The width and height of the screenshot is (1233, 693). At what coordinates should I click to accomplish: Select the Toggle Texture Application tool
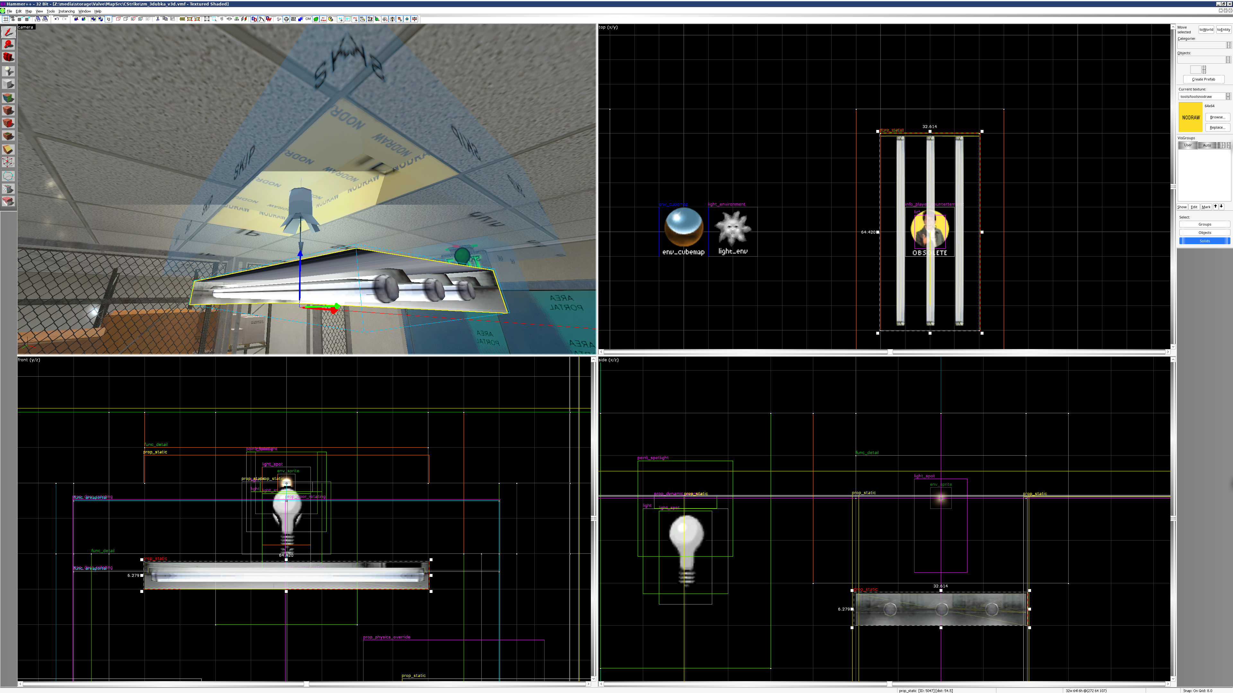(x=8, y=98)
